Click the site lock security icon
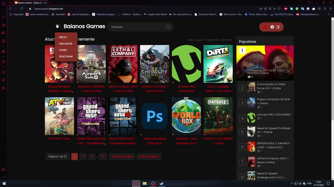Screen dimensions: 334x187 coord(30,9)
